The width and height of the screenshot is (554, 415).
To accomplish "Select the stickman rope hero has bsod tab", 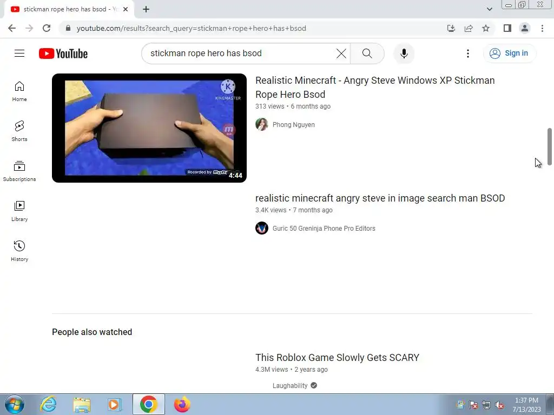I will point(69,10).
